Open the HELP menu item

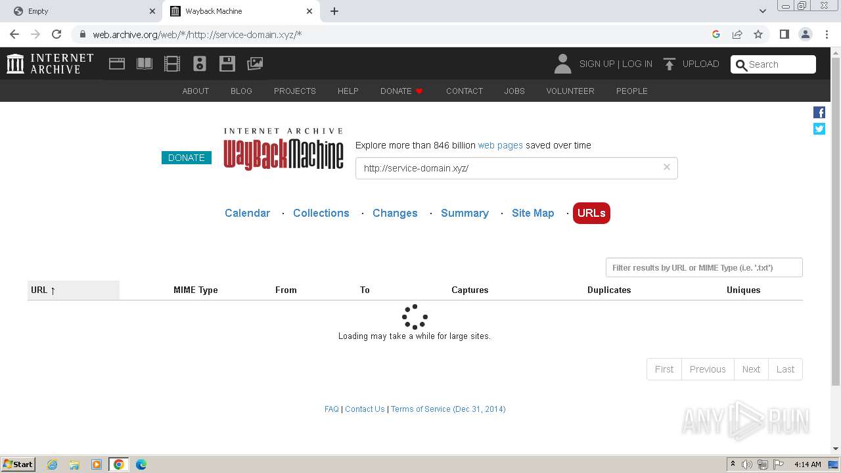348,91
